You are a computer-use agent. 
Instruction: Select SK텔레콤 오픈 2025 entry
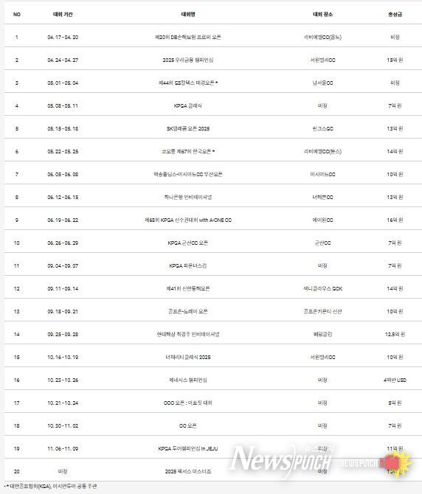click(188, 128)
